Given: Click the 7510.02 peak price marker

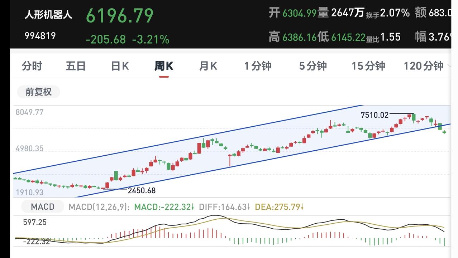Looking at the screenshot, I should pos(374,115).
